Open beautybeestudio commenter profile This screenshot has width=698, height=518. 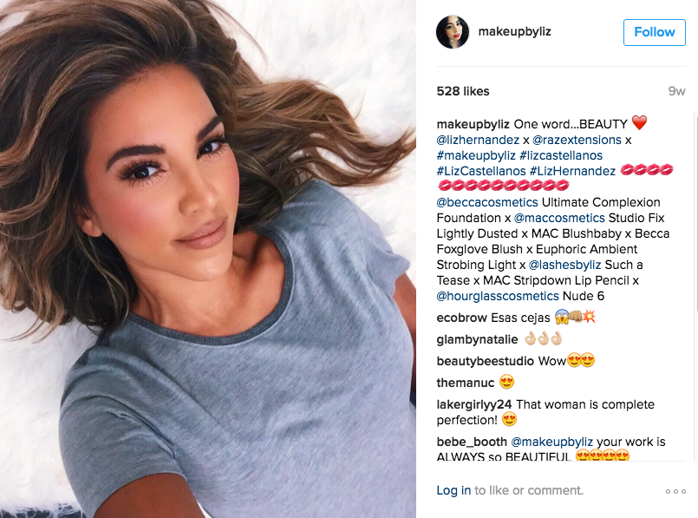[486, 361]
